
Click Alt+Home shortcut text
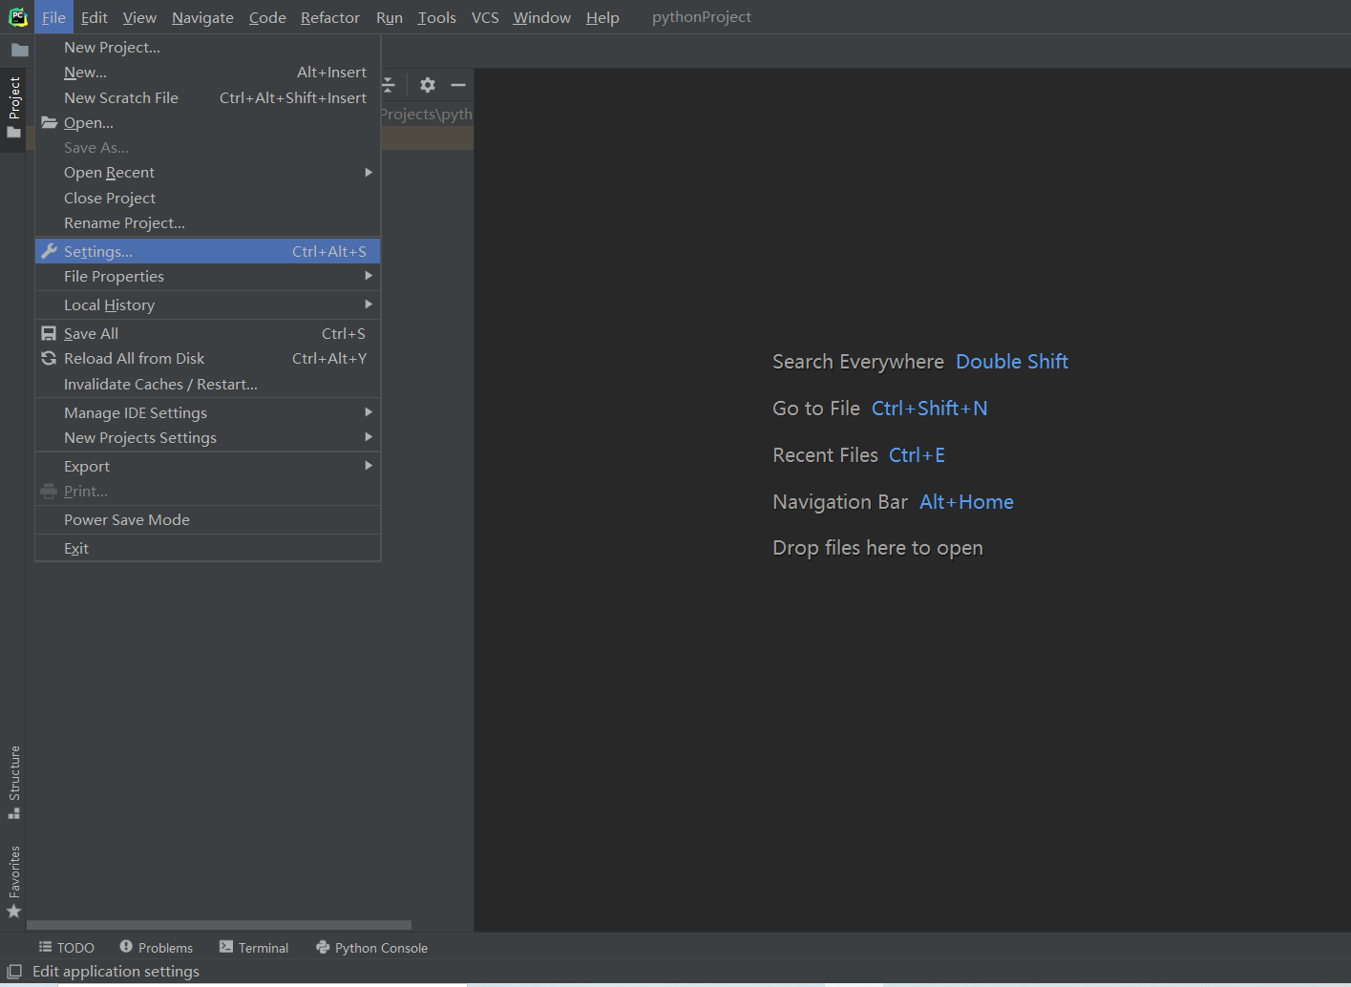click(x=966, y=502)
